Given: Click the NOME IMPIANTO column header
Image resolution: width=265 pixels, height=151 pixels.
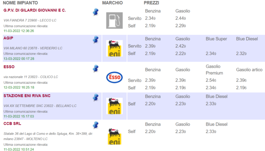Looking at the screenshot, I should pos(20,3).
